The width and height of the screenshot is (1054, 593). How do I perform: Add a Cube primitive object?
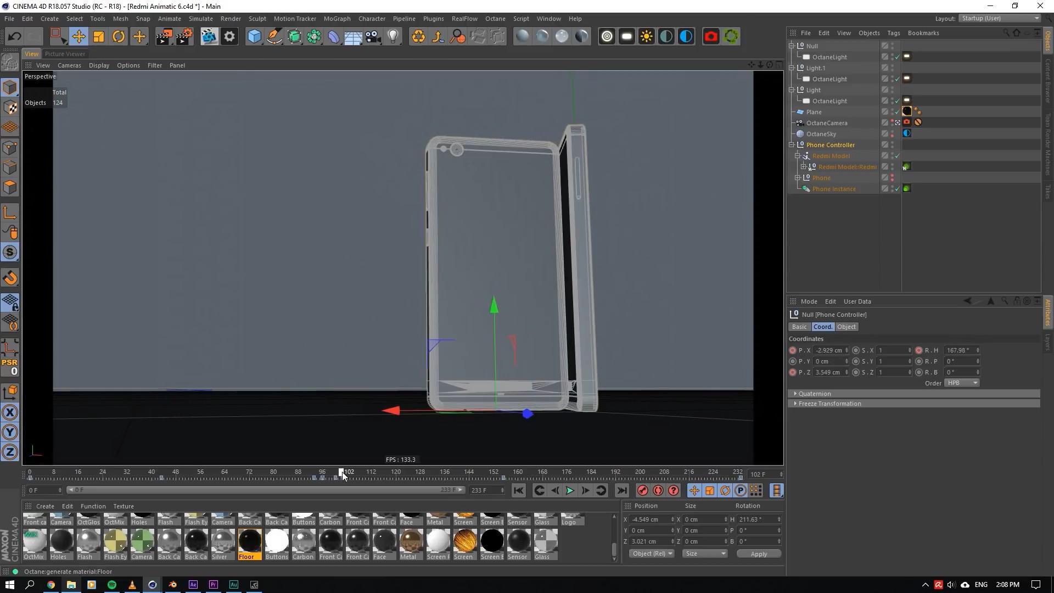click(x=254, y=37)
